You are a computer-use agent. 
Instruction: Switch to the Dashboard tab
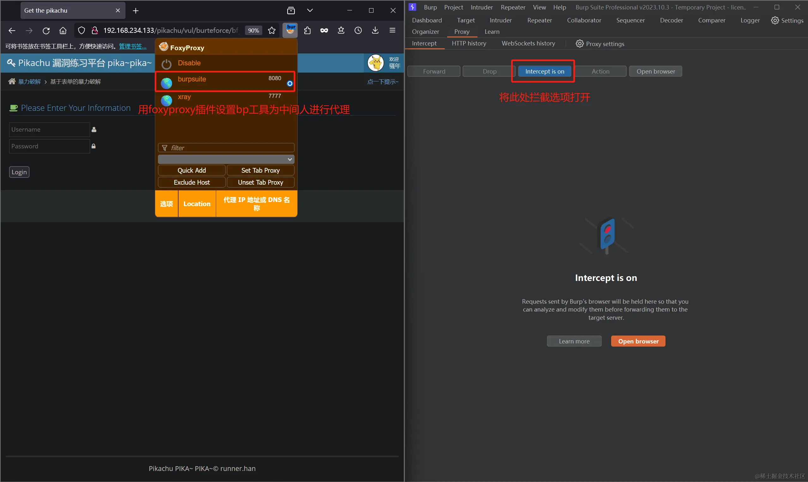coord(427,20)
